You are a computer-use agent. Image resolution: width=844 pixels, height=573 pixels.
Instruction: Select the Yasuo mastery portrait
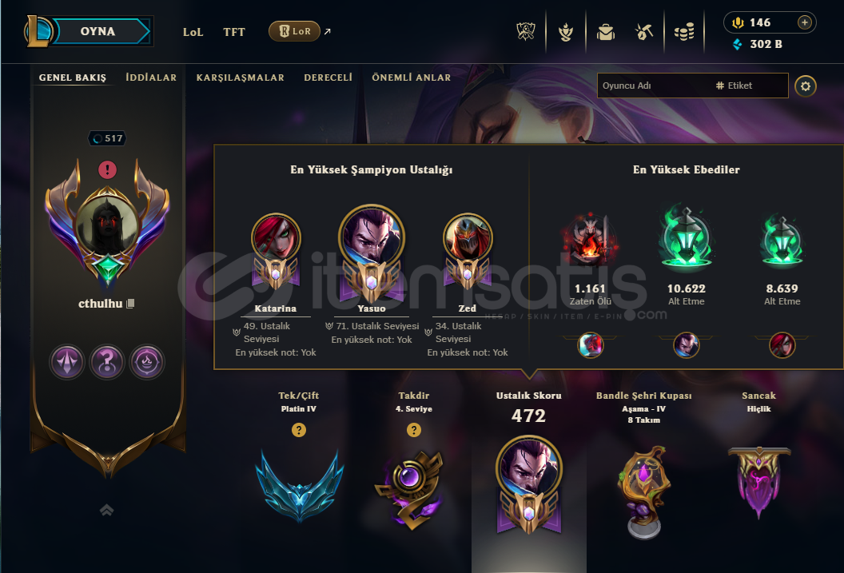point(372,237)
